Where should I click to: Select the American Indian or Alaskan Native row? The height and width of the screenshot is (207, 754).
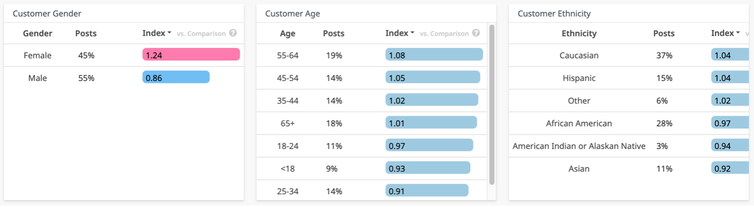pos(629,146)
